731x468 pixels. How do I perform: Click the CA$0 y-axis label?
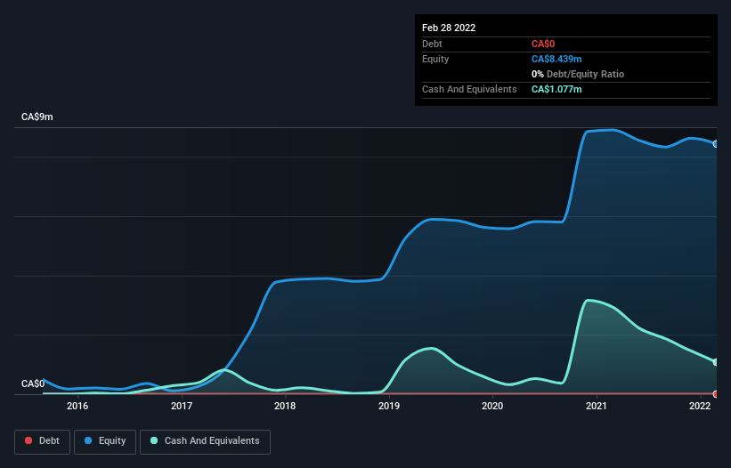click(33, 383)
